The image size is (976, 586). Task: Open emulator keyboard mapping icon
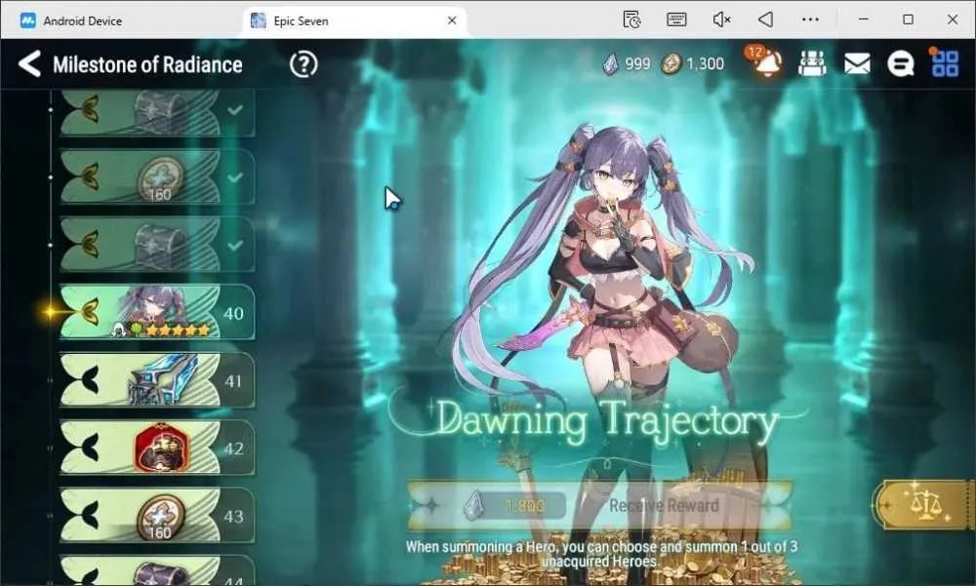coord(676,20)
